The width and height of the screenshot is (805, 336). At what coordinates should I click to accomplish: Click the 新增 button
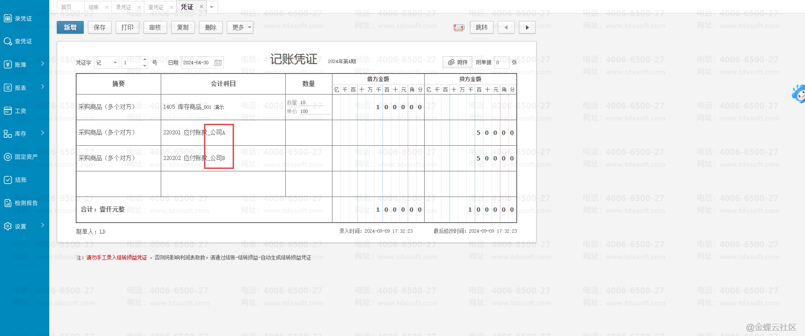click(x=70, y=28)
